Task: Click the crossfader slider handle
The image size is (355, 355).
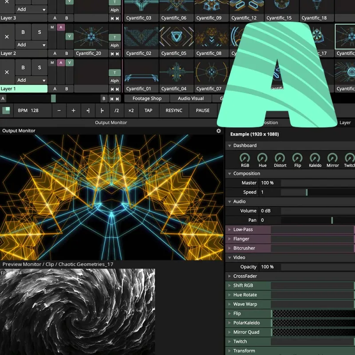Action: click(53, 99)
